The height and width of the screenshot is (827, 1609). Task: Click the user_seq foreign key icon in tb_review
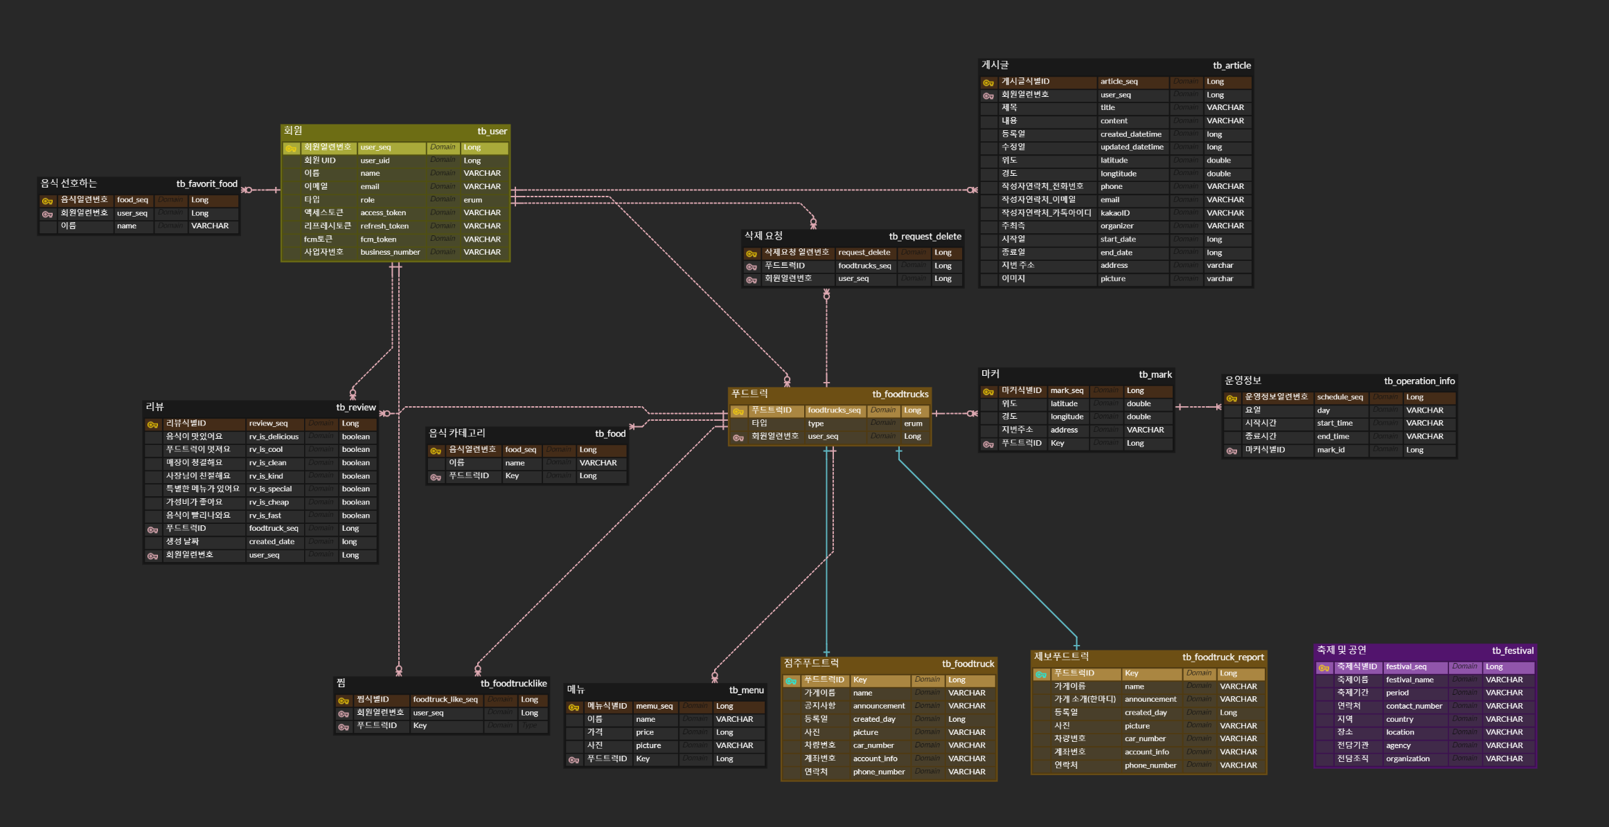click(x=153, y=556)
